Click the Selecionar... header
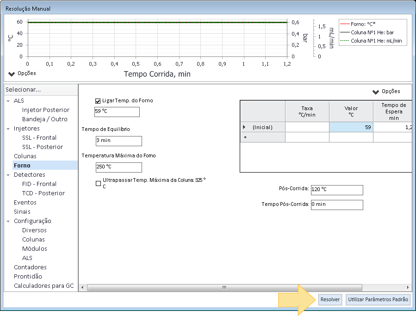This screenshot has width=416, height=316. [41, 90]
